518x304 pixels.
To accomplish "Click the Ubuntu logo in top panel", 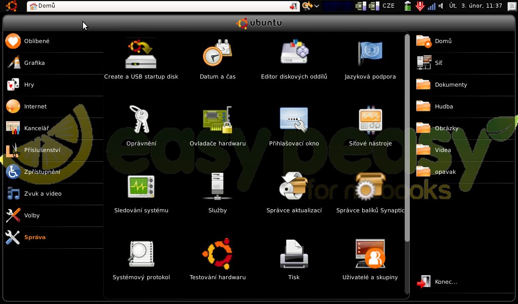I will point(12,6).
